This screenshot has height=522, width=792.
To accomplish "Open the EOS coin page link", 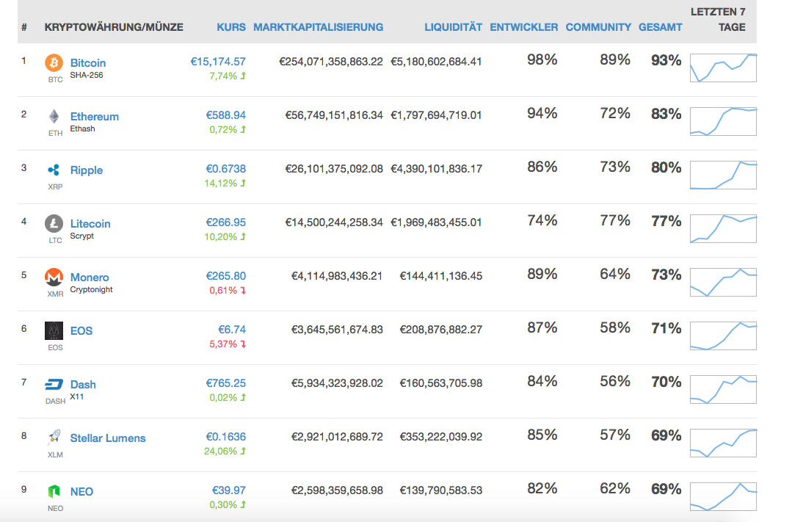I will coord(81,331).
